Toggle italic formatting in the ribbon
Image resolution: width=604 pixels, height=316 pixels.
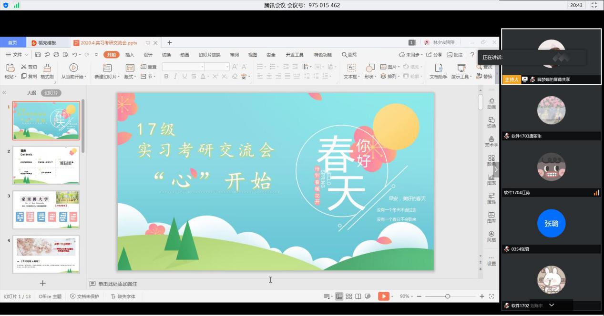point(174,76)
